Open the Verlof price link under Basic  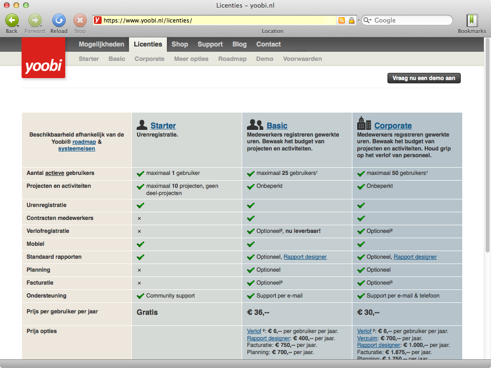(x=254, y=331)
